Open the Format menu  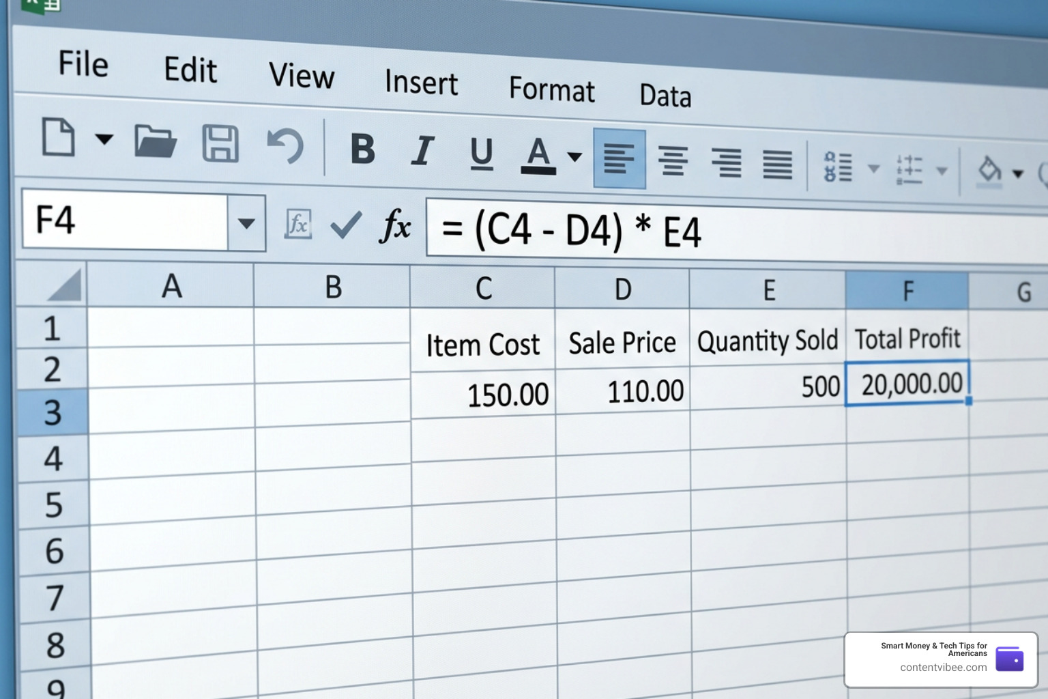click(551, 90)
